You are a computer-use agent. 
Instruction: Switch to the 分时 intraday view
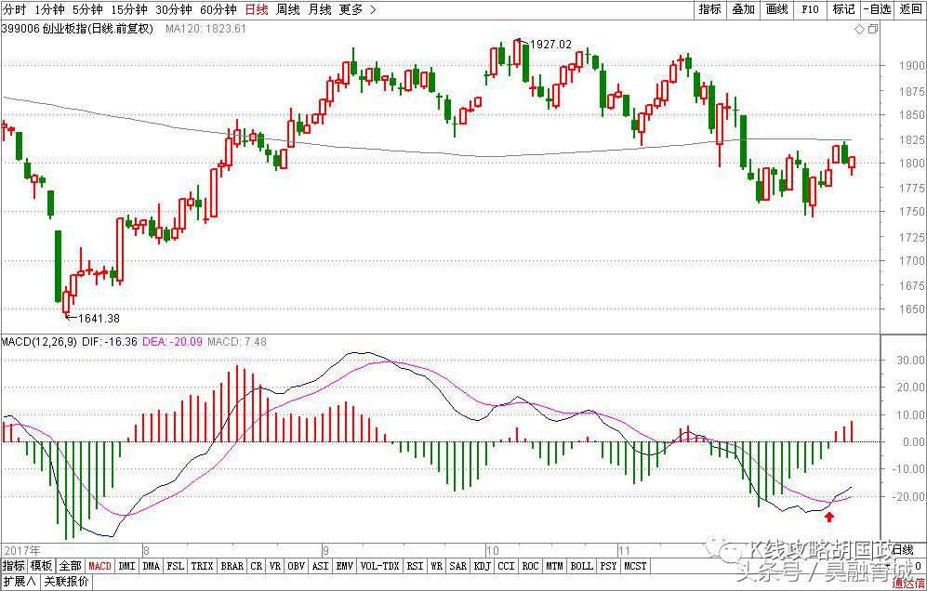coord(15,9)
